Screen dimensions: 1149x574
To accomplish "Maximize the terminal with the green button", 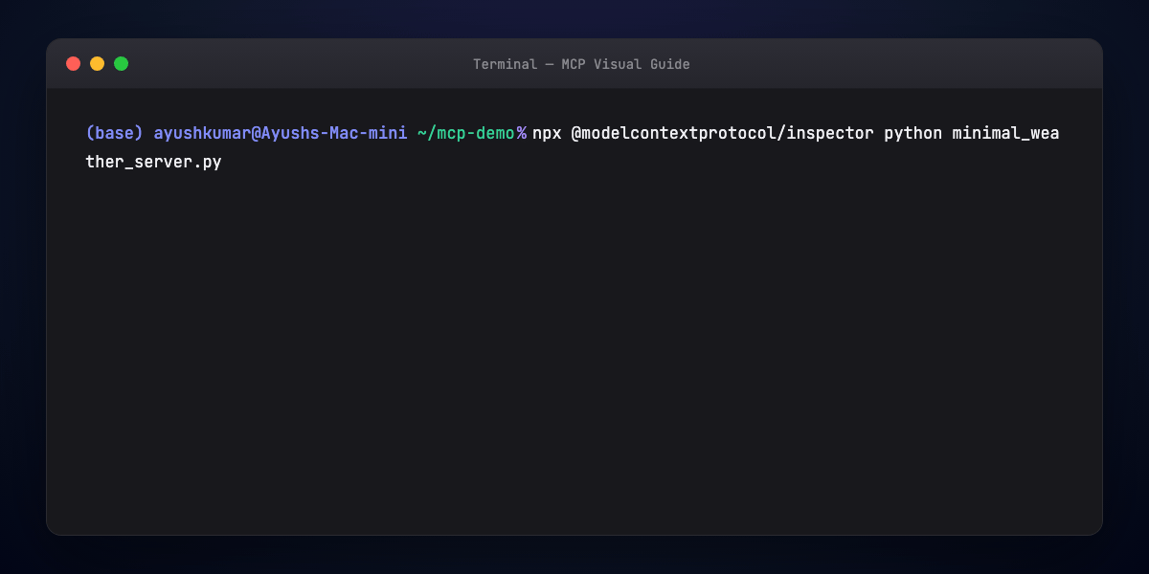I will (122, 64).
